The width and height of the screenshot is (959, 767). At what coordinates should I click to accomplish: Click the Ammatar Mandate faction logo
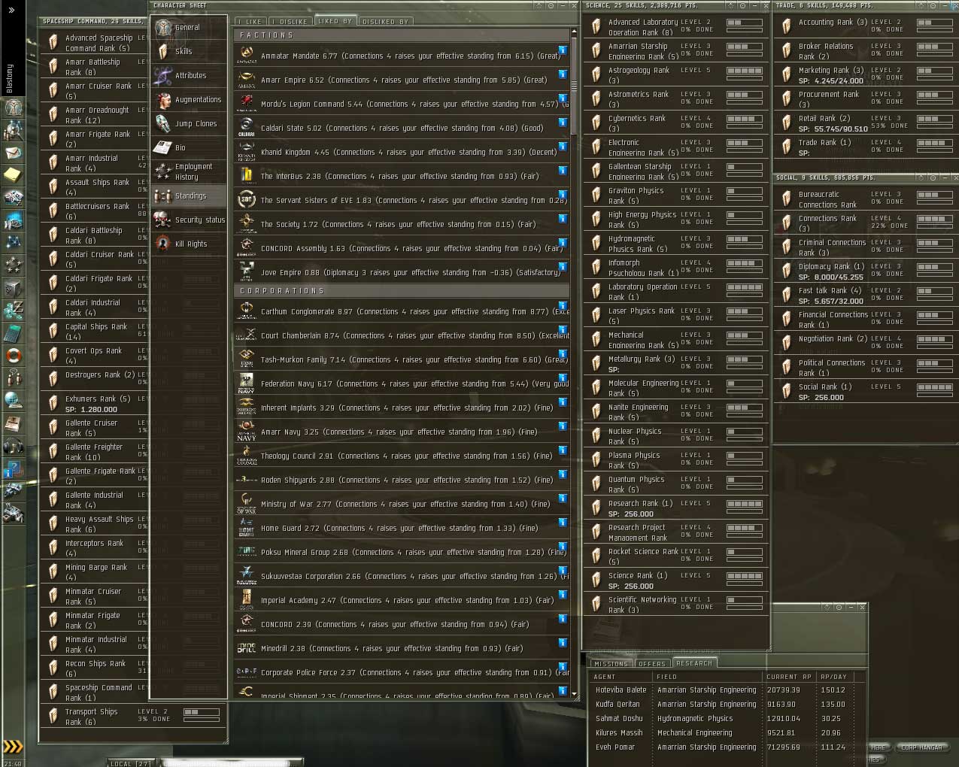click(x=246, y=56)
